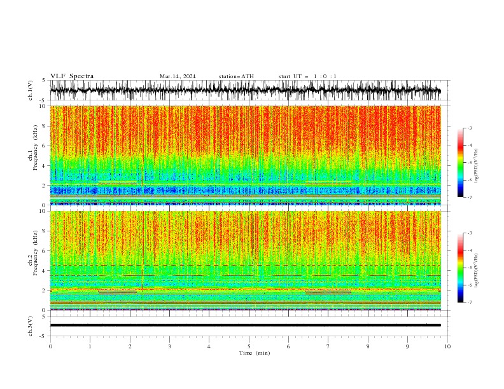Click the "-7" label on ch.1 colorbar

469,197
